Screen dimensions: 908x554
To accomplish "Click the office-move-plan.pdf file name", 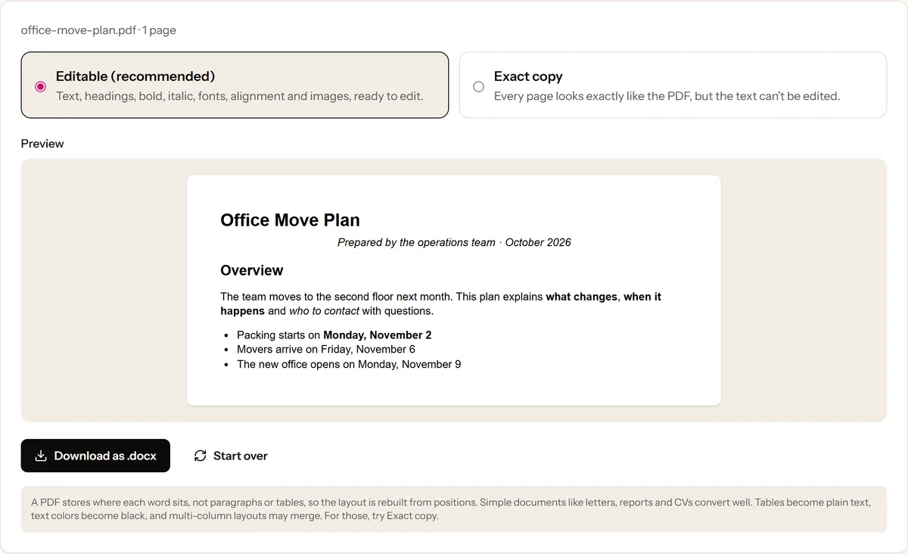I will pyautogui.click(x=79, y=30).
